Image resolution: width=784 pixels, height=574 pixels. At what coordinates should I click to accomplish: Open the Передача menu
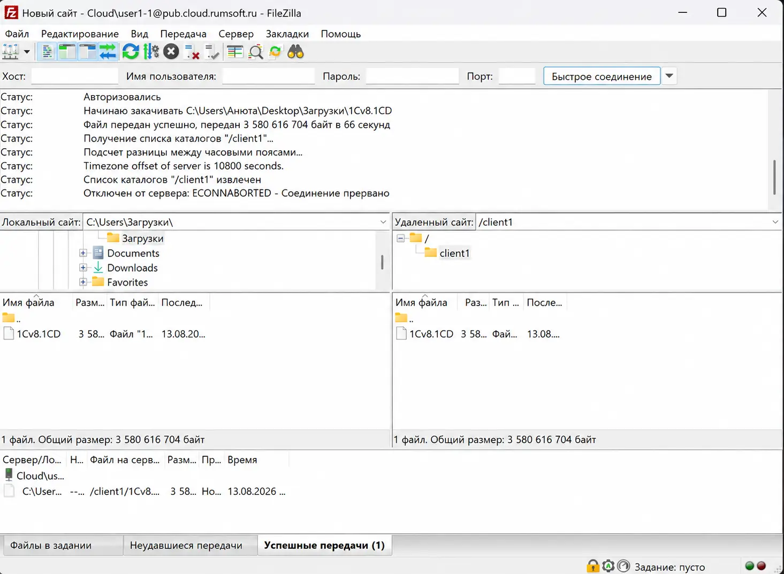184,34
